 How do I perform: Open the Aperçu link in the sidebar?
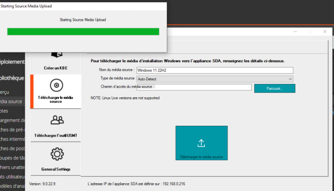[x=5, y=92]
